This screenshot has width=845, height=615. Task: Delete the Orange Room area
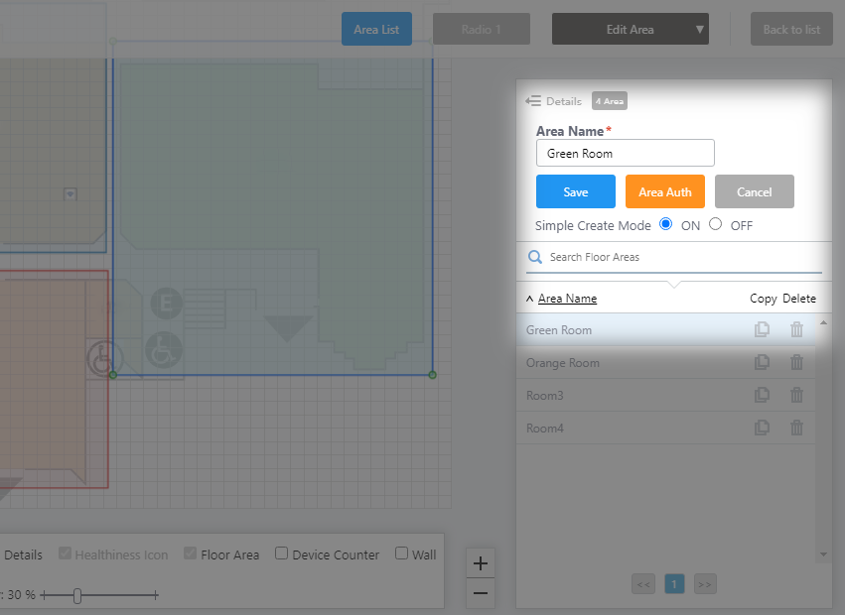tap(796, 363)
